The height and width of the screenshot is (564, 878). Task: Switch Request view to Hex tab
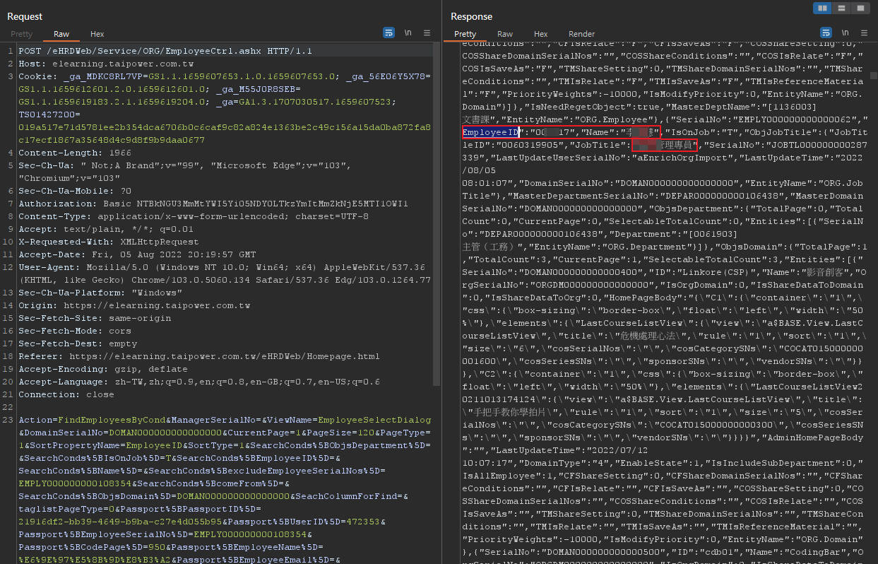[x=97, y=34]
